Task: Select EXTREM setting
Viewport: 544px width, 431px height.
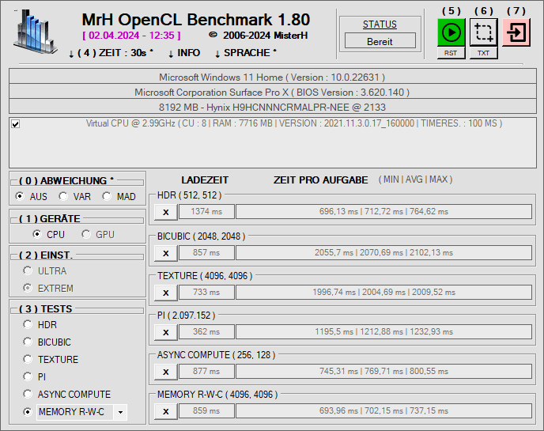Action: pos(48,288)
